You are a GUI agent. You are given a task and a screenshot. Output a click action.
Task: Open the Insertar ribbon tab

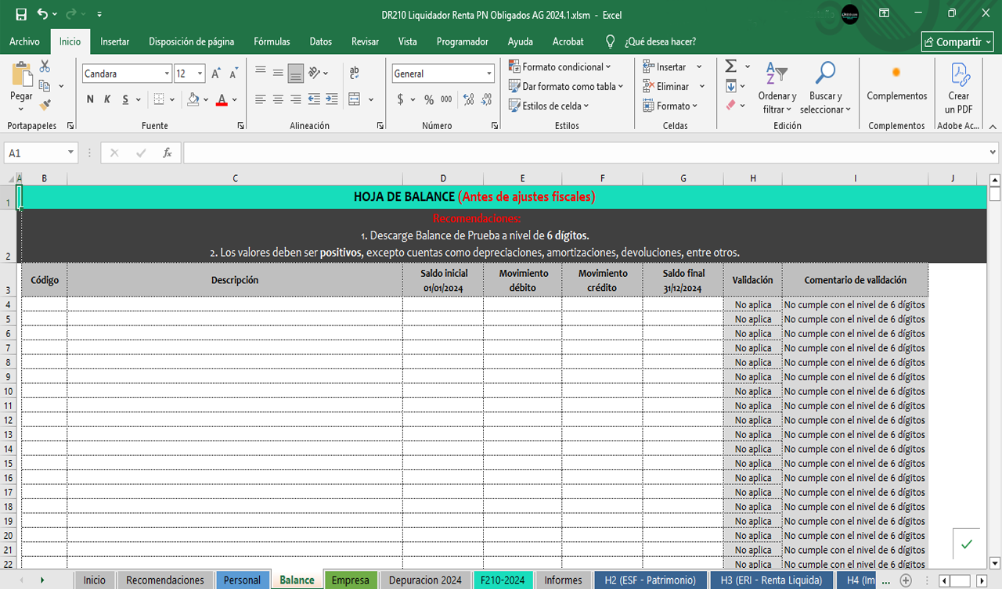[115, 41]
